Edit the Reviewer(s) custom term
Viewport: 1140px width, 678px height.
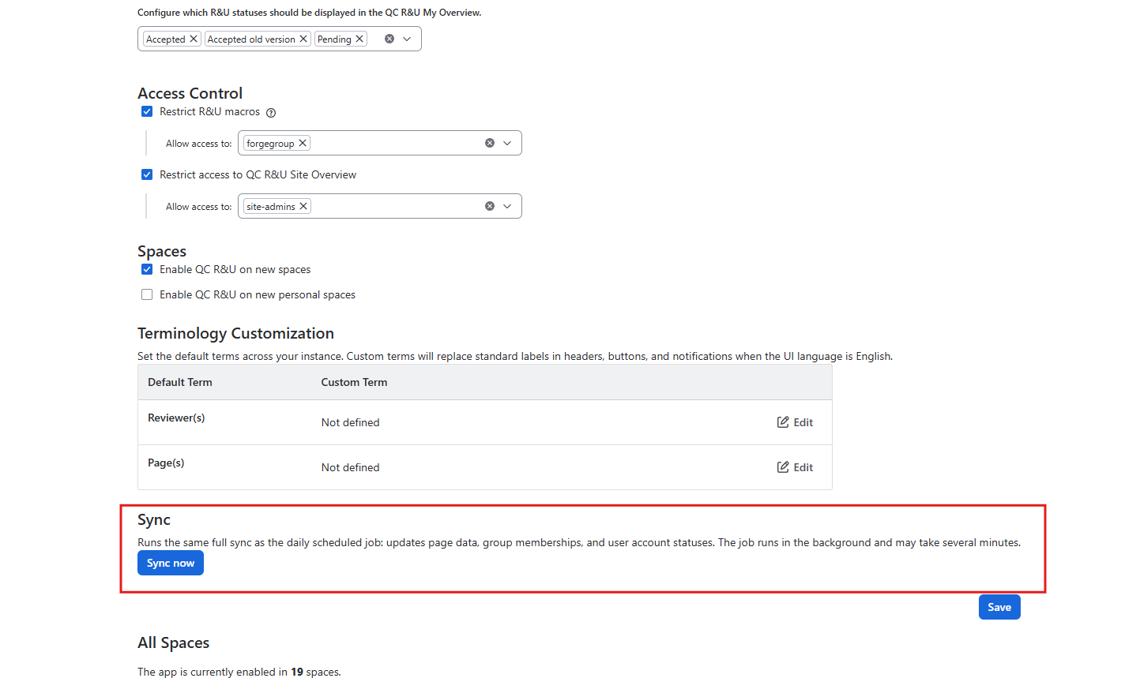[x=795, y=422]
